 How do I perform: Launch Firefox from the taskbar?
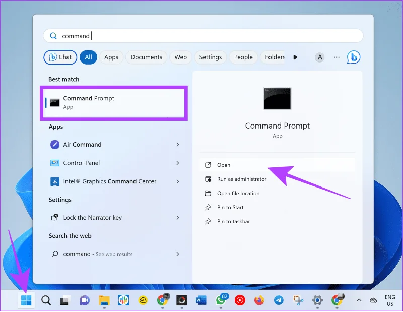tap(259, 300)
